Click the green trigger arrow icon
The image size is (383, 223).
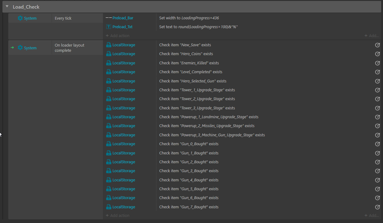coord(12,48)
